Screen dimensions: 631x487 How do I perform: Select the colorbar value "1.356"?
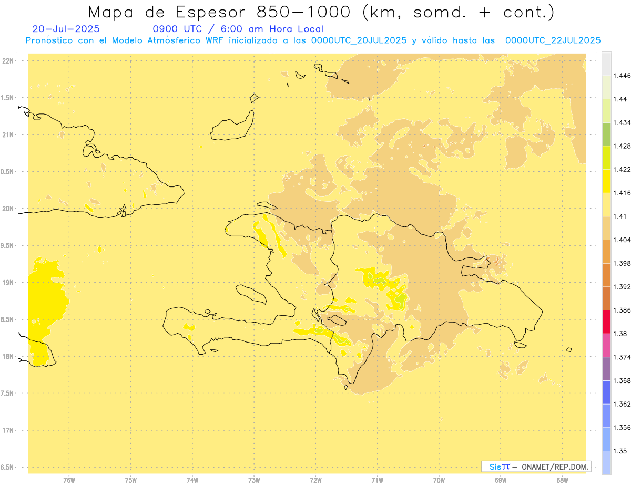coord(622,427)
